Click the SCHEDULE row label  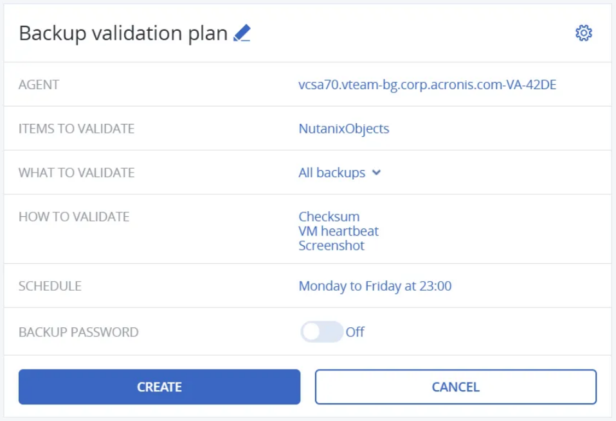50,286
